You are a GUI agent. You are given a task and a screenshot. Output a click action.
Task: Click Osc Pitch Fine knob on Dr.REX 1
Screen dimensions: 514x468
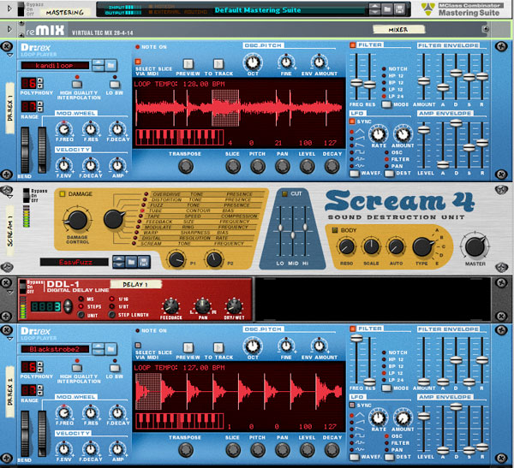286,62
